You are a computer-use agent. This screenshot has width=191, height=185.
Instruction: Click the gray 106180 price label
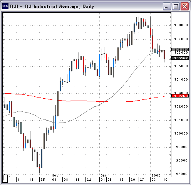[180, 49]
